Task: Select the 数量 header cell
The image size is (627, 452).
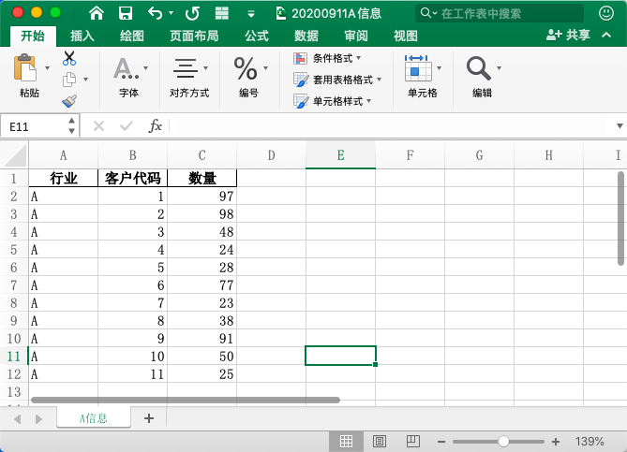Action: [x=202, y=178]
